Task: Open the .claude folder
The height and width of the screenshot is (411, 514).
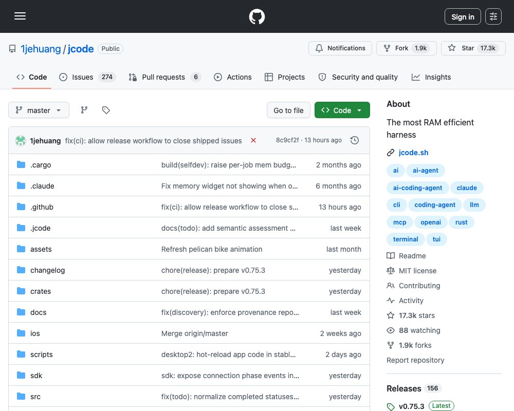Action: 42,186
